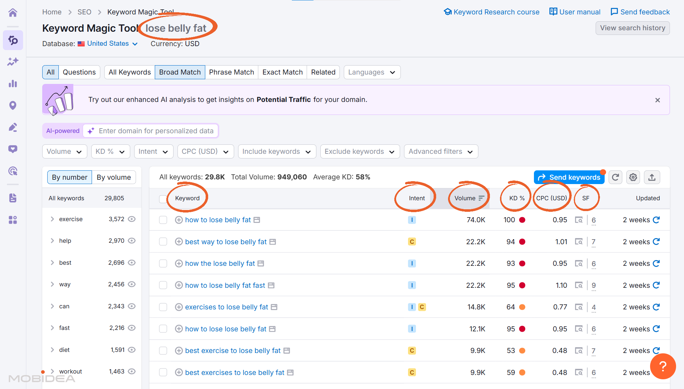Open SERP snapshot icon next to 'best exercise to lose belly fat'

(287, 350)
